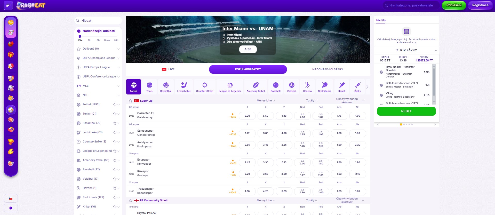Toggle favorite star for Baseball (32)
The height and width of the screenshot is (215, 495).
[x=115, y=170]
